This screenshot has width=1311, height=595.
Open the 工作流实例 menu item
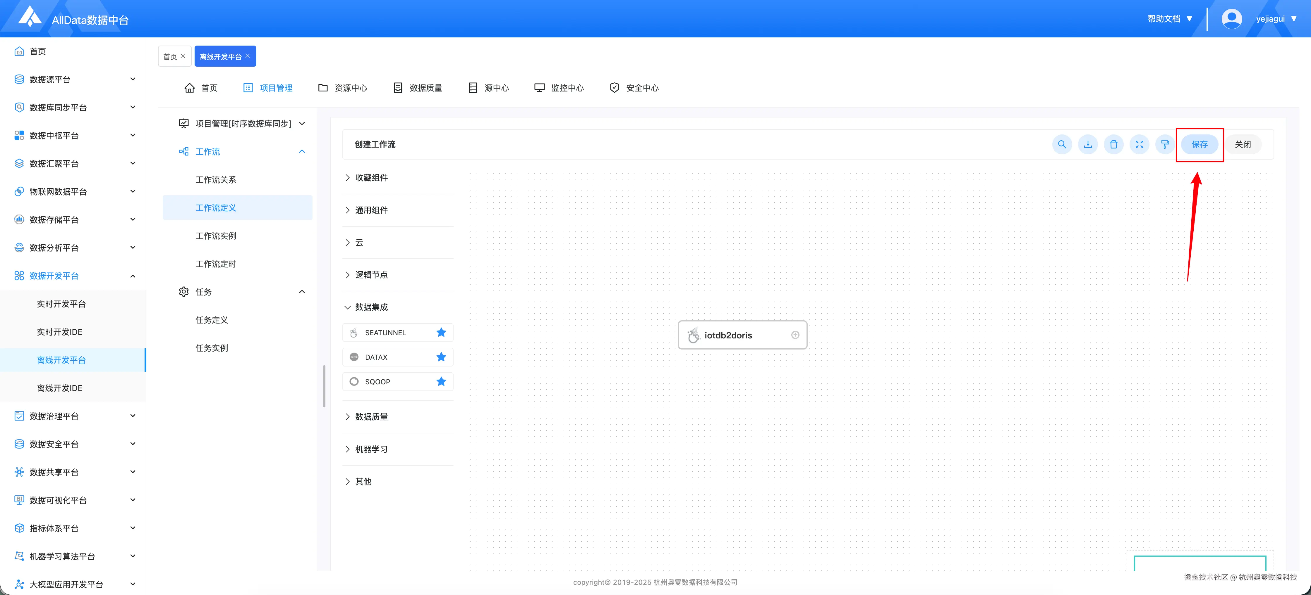point(216,236)
